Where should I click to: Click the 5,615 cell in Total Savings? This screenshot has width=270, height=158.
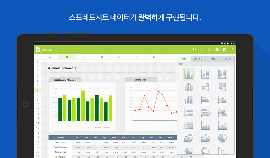pyautogui.click(x=124, y=152)
